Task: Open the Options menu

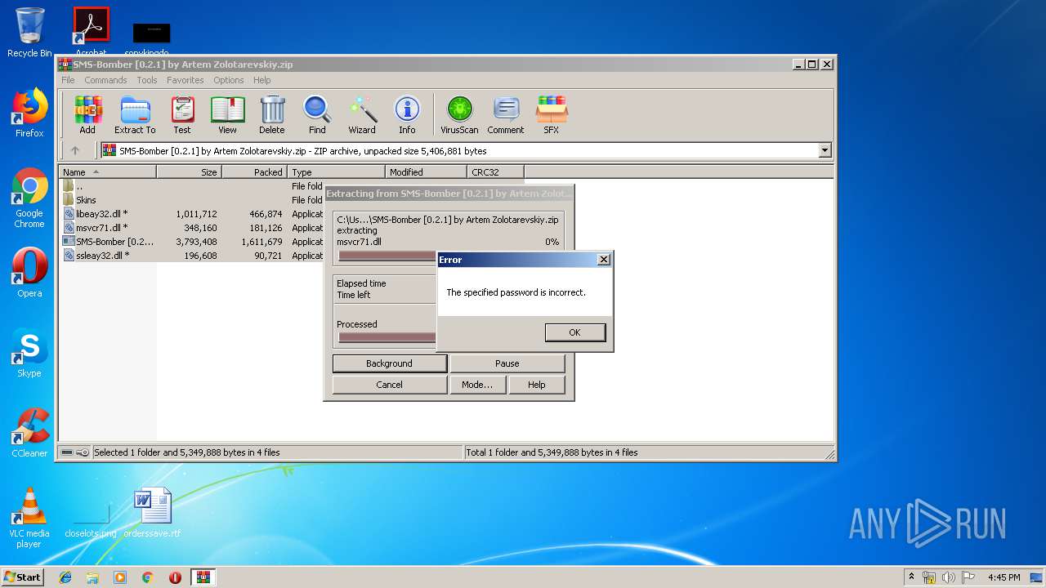Action: click(x=229, y=80)
